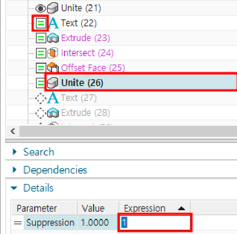Viewport: 237px width, 234px height.
Task: Click the Parameter column header
Action: tap(45, 208)
